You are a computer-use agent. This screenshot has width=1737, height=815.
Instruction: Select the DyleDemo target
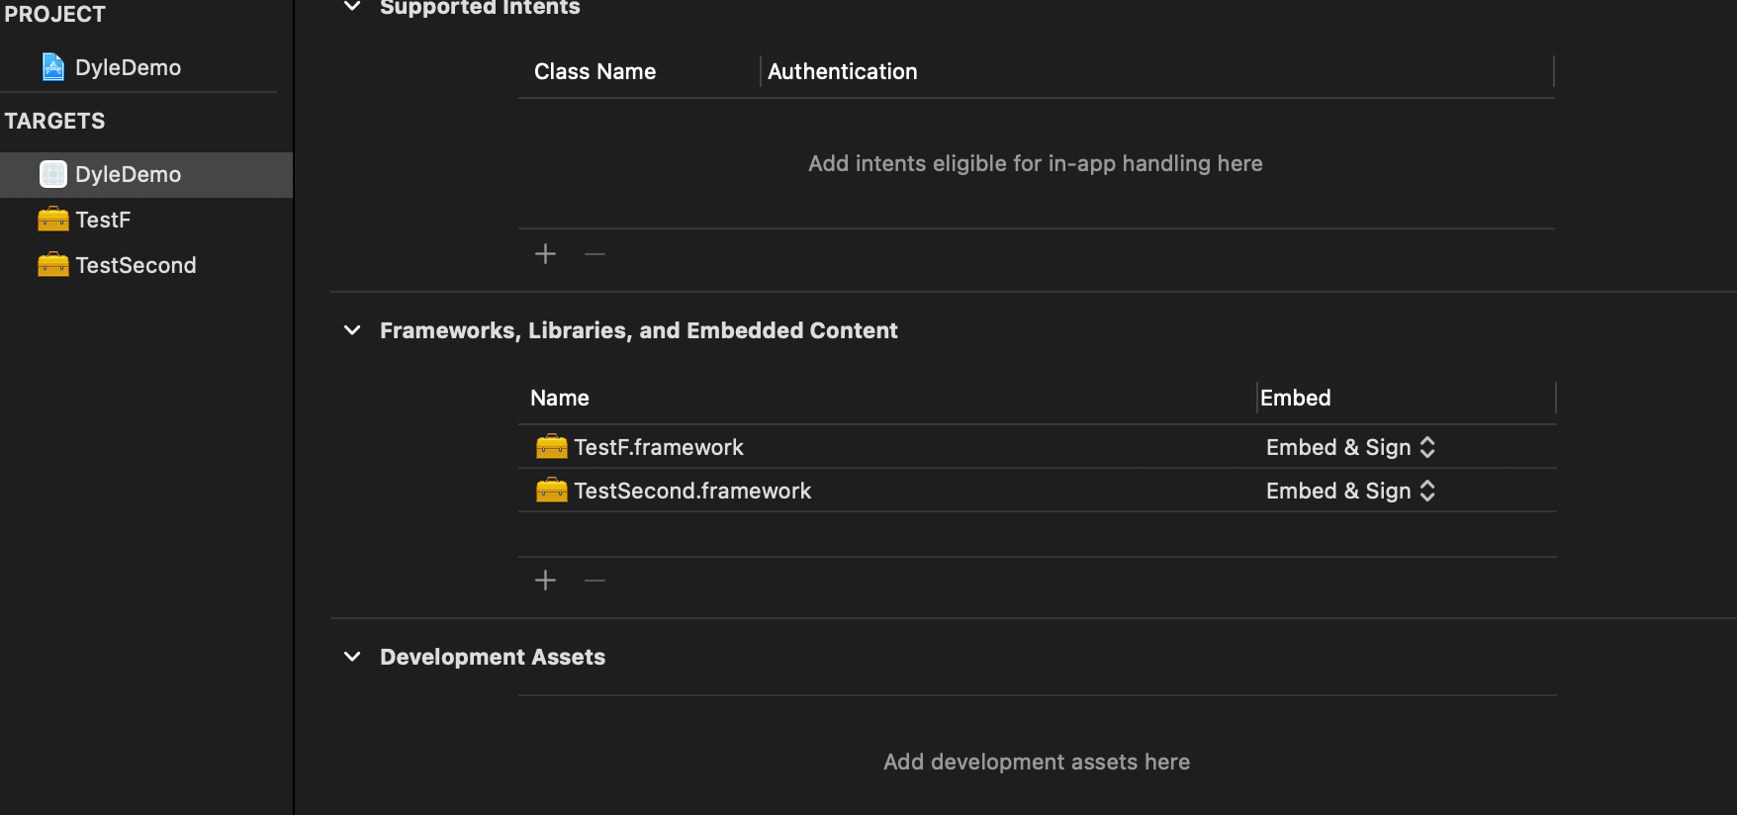146,174
